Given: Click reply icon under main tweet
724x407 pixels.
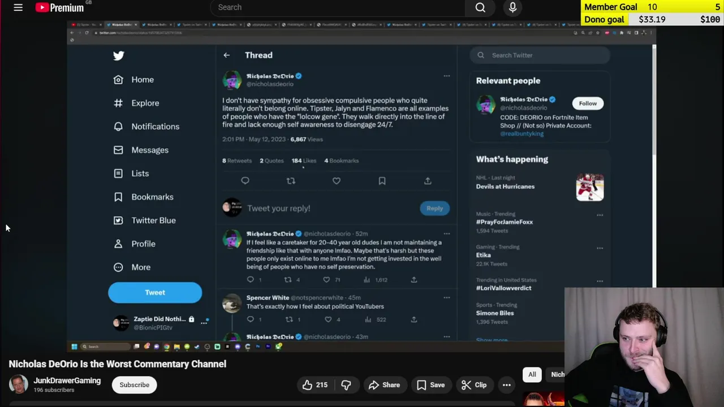Looking at the screenshot, I should [245, 181].
